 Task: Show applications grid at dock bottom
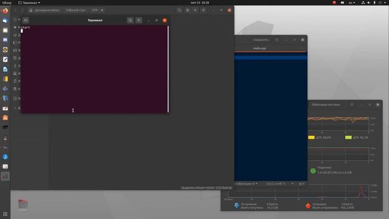[5, 214]
